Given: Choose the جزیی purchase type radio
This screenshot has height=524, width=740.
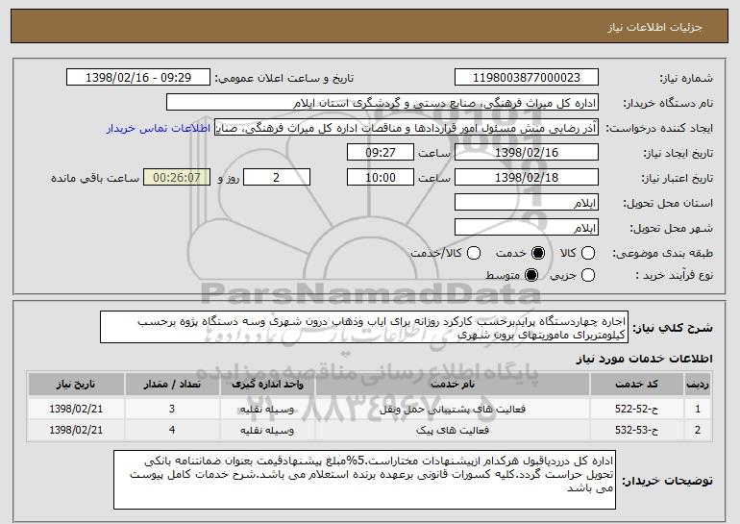Looking at the screenshot, I should pos(588,275).
